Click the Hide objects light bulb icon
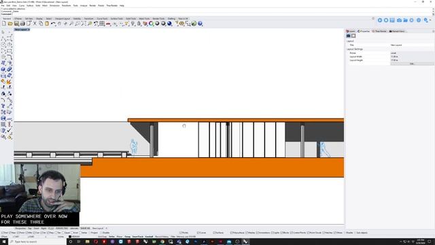 coord(133,24)
